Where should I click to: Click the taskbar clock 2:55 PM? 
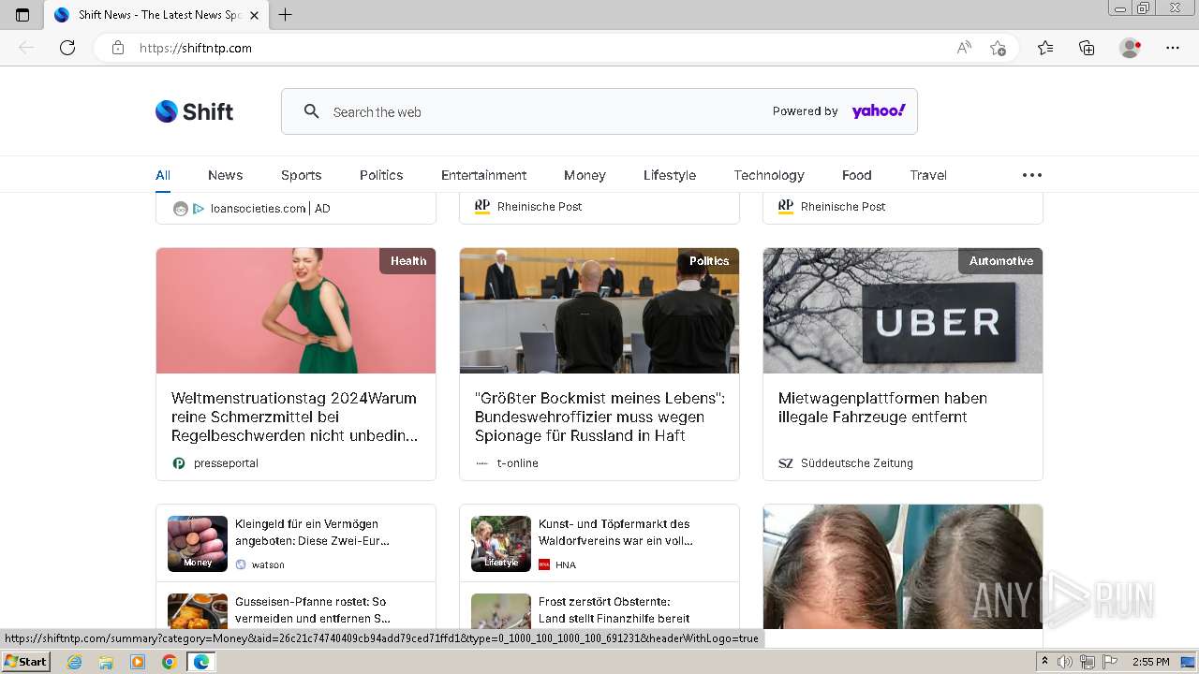coord(1151,662)
